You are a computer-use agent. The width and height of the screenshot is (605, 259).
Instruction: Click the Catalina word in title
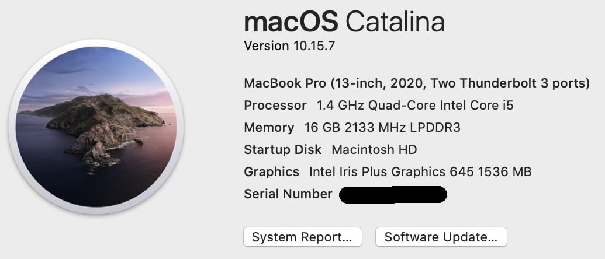[395, 22]
